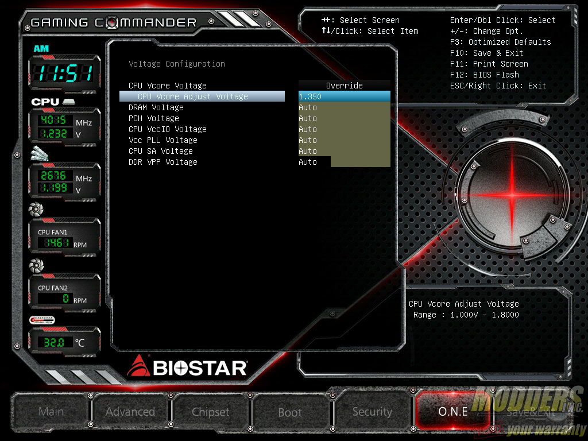Image resolution: width=588 pixels, height=441 pixels.
Task: Select DRAM Voltage setting
Action: 156,107
